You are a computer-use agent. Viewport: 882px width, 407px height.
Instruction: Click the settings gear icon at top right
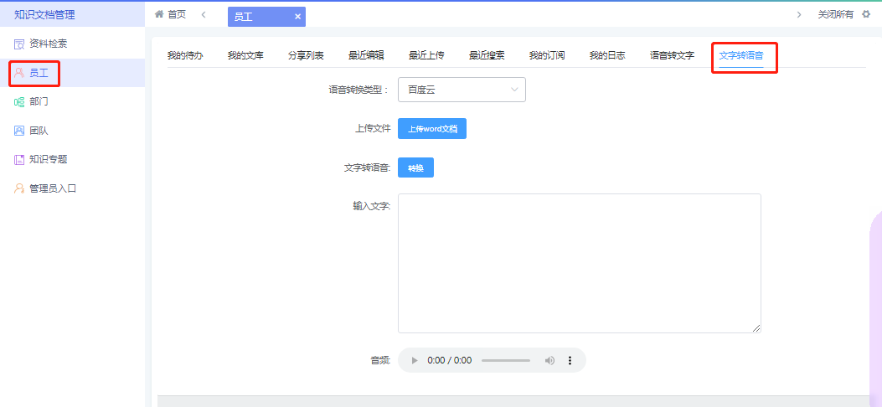pyautogui.click(x=866, y=14)
